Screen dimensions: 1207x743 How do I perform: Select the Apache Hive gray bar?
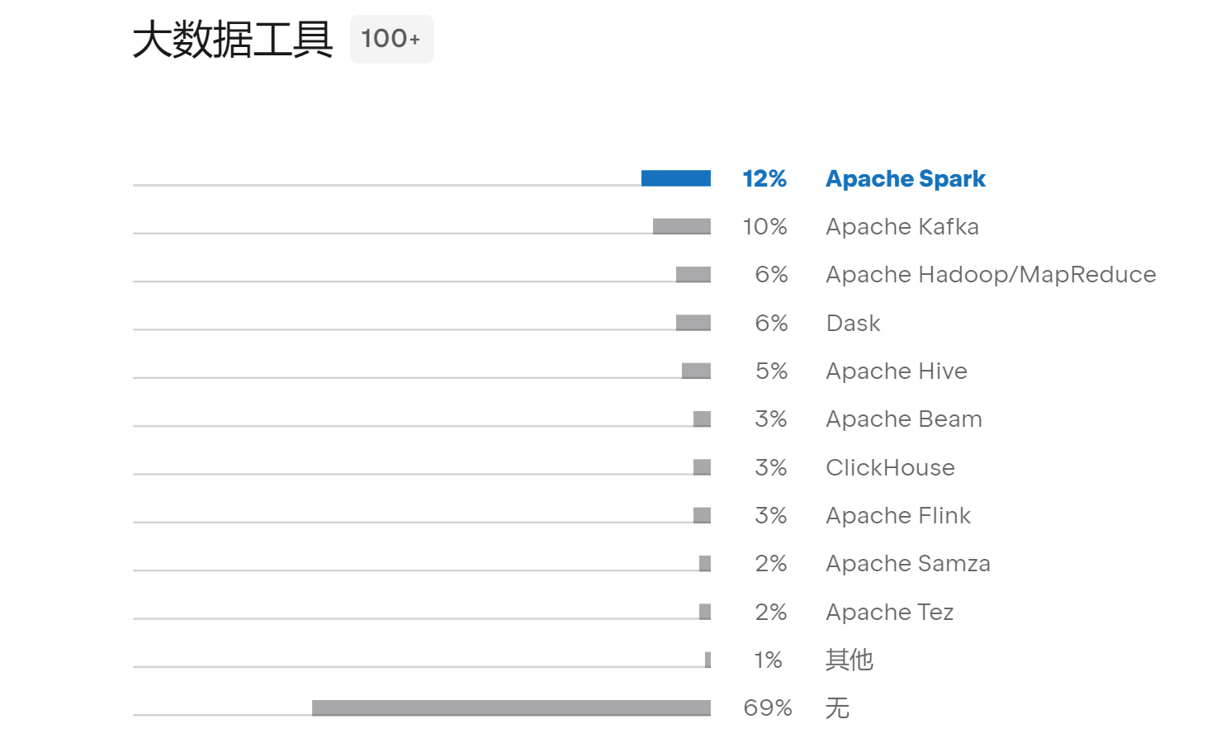[696, 371]
